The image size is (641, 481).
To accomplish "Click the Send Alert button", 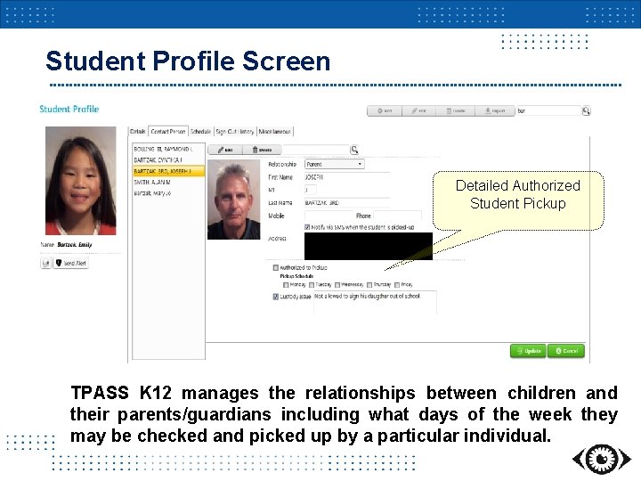I will [70, 263].
